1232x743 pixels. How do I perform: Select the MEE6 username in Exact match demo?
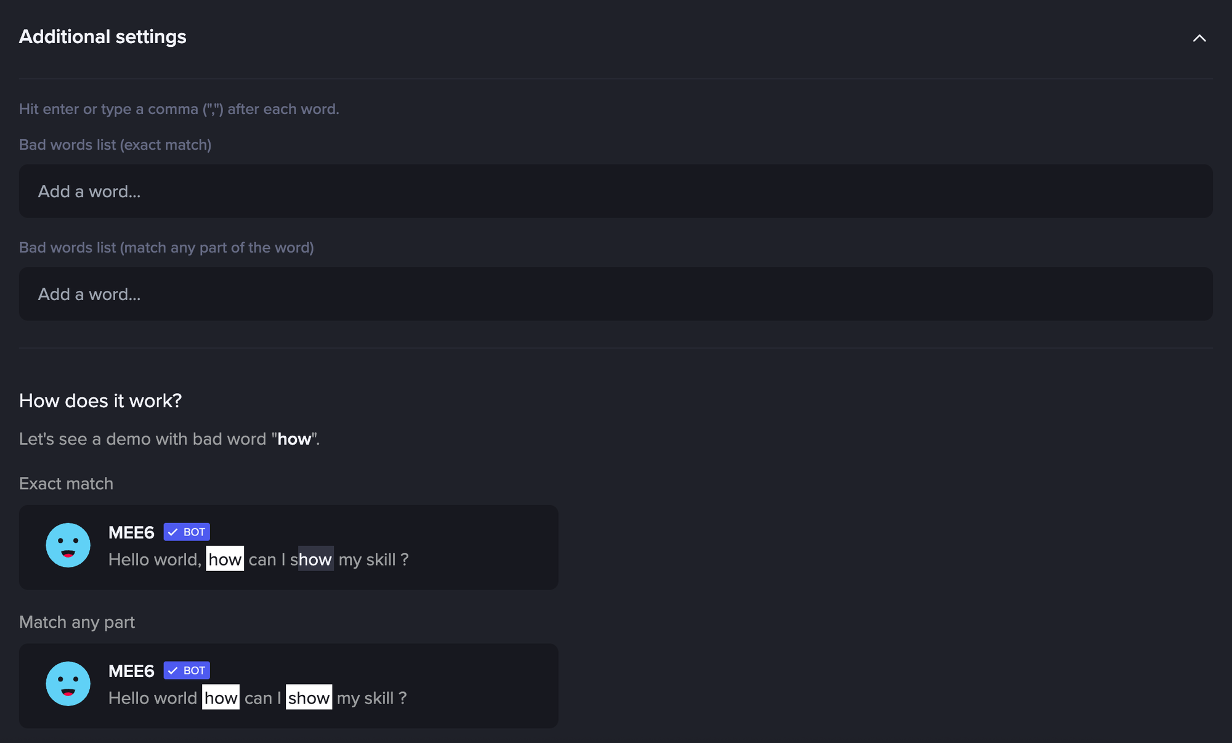[131, 532]
